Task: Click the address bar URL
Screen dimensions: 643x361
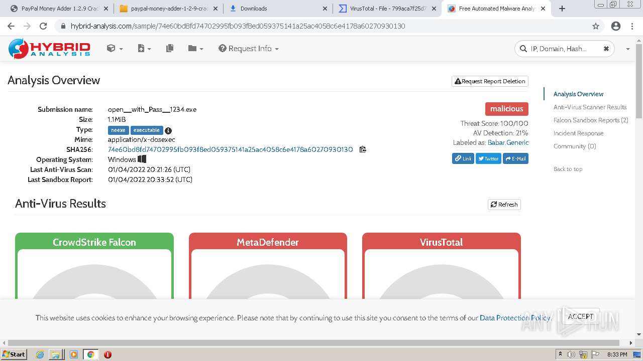Action: (238, 26)
